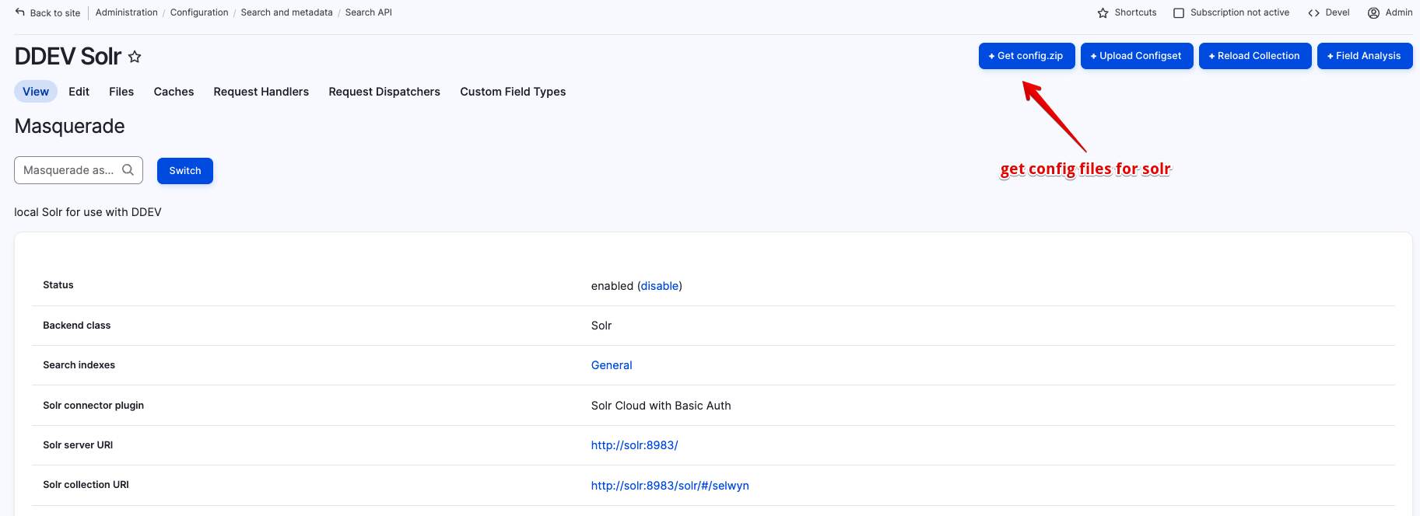Viewport: 1420px width, 516px height.
Task: Click the 'Status' row label
Action: 58,285
